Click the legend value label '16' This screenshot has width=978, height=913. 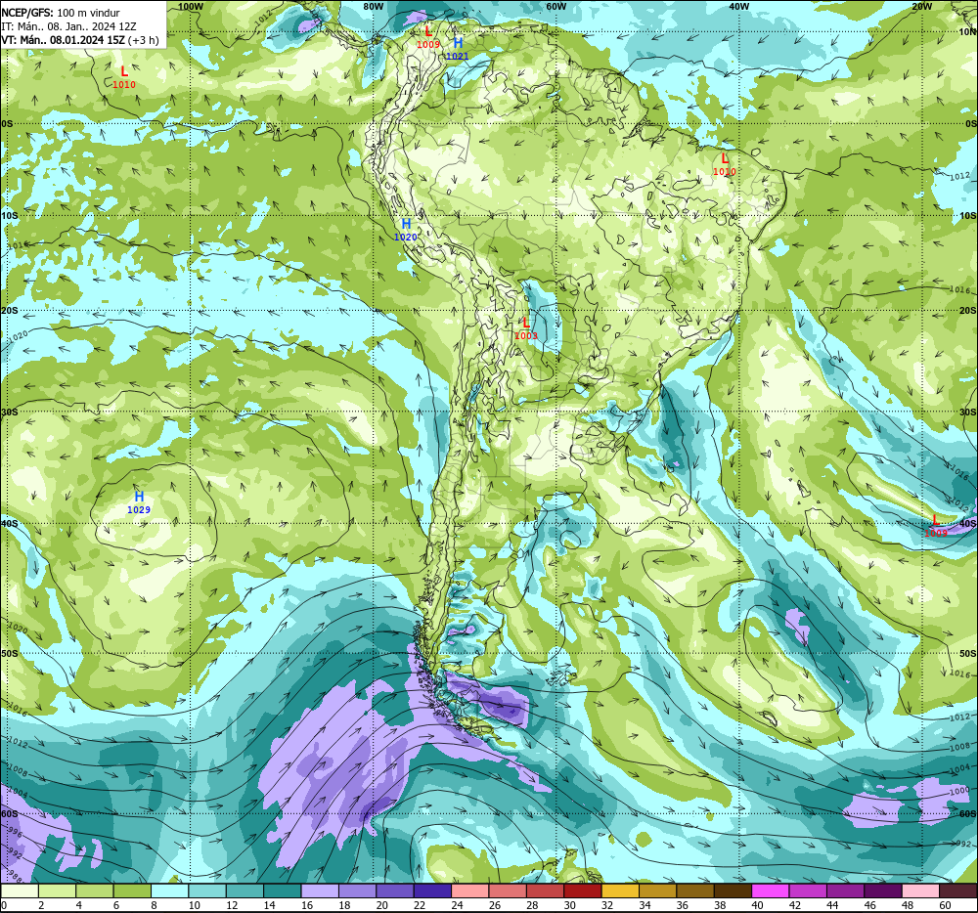click(307, 905)
